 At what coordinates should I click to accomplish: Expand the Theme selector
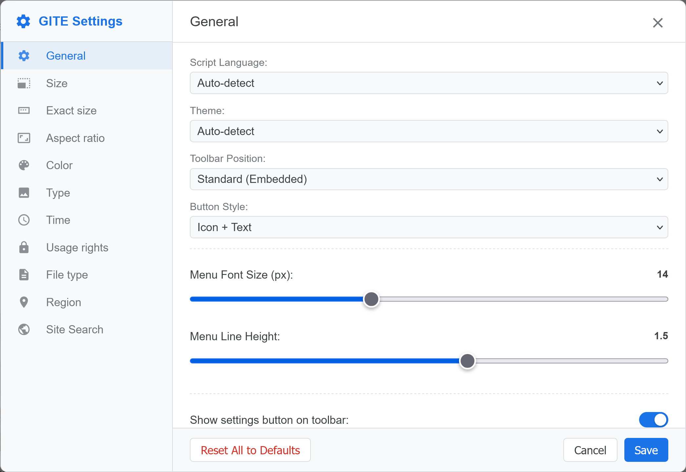[429, 131]
